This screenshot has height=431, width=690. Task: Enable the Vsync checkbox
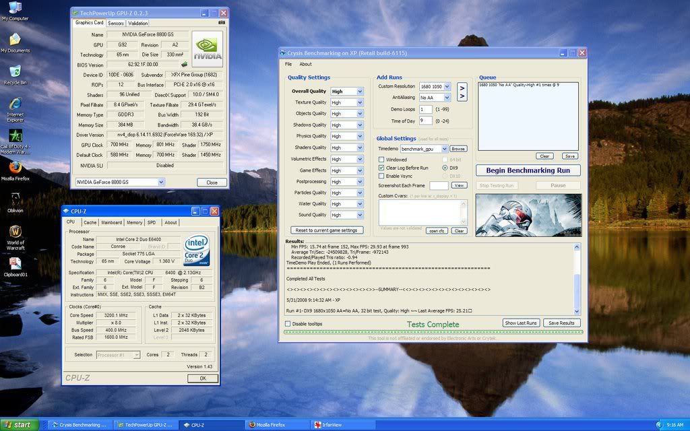381,176
